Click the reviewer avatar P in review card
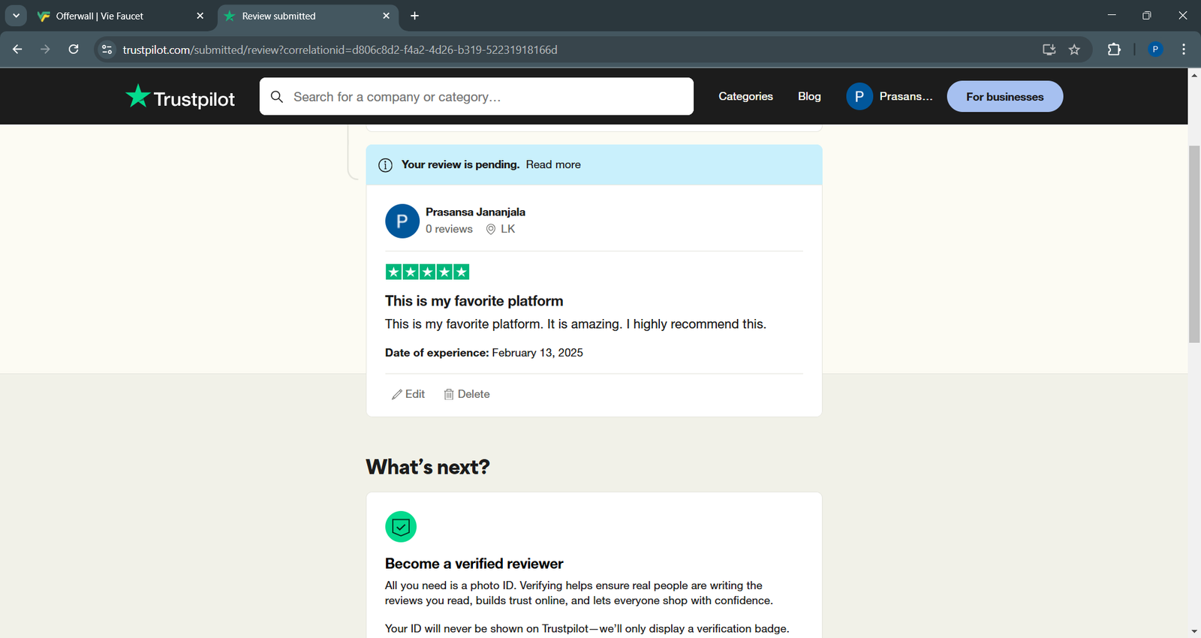 pos(402,221)
